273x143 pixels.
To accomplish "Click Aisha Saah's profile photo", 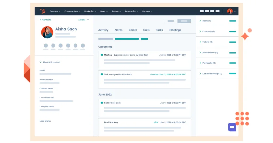I will click(x=47, y=33).
